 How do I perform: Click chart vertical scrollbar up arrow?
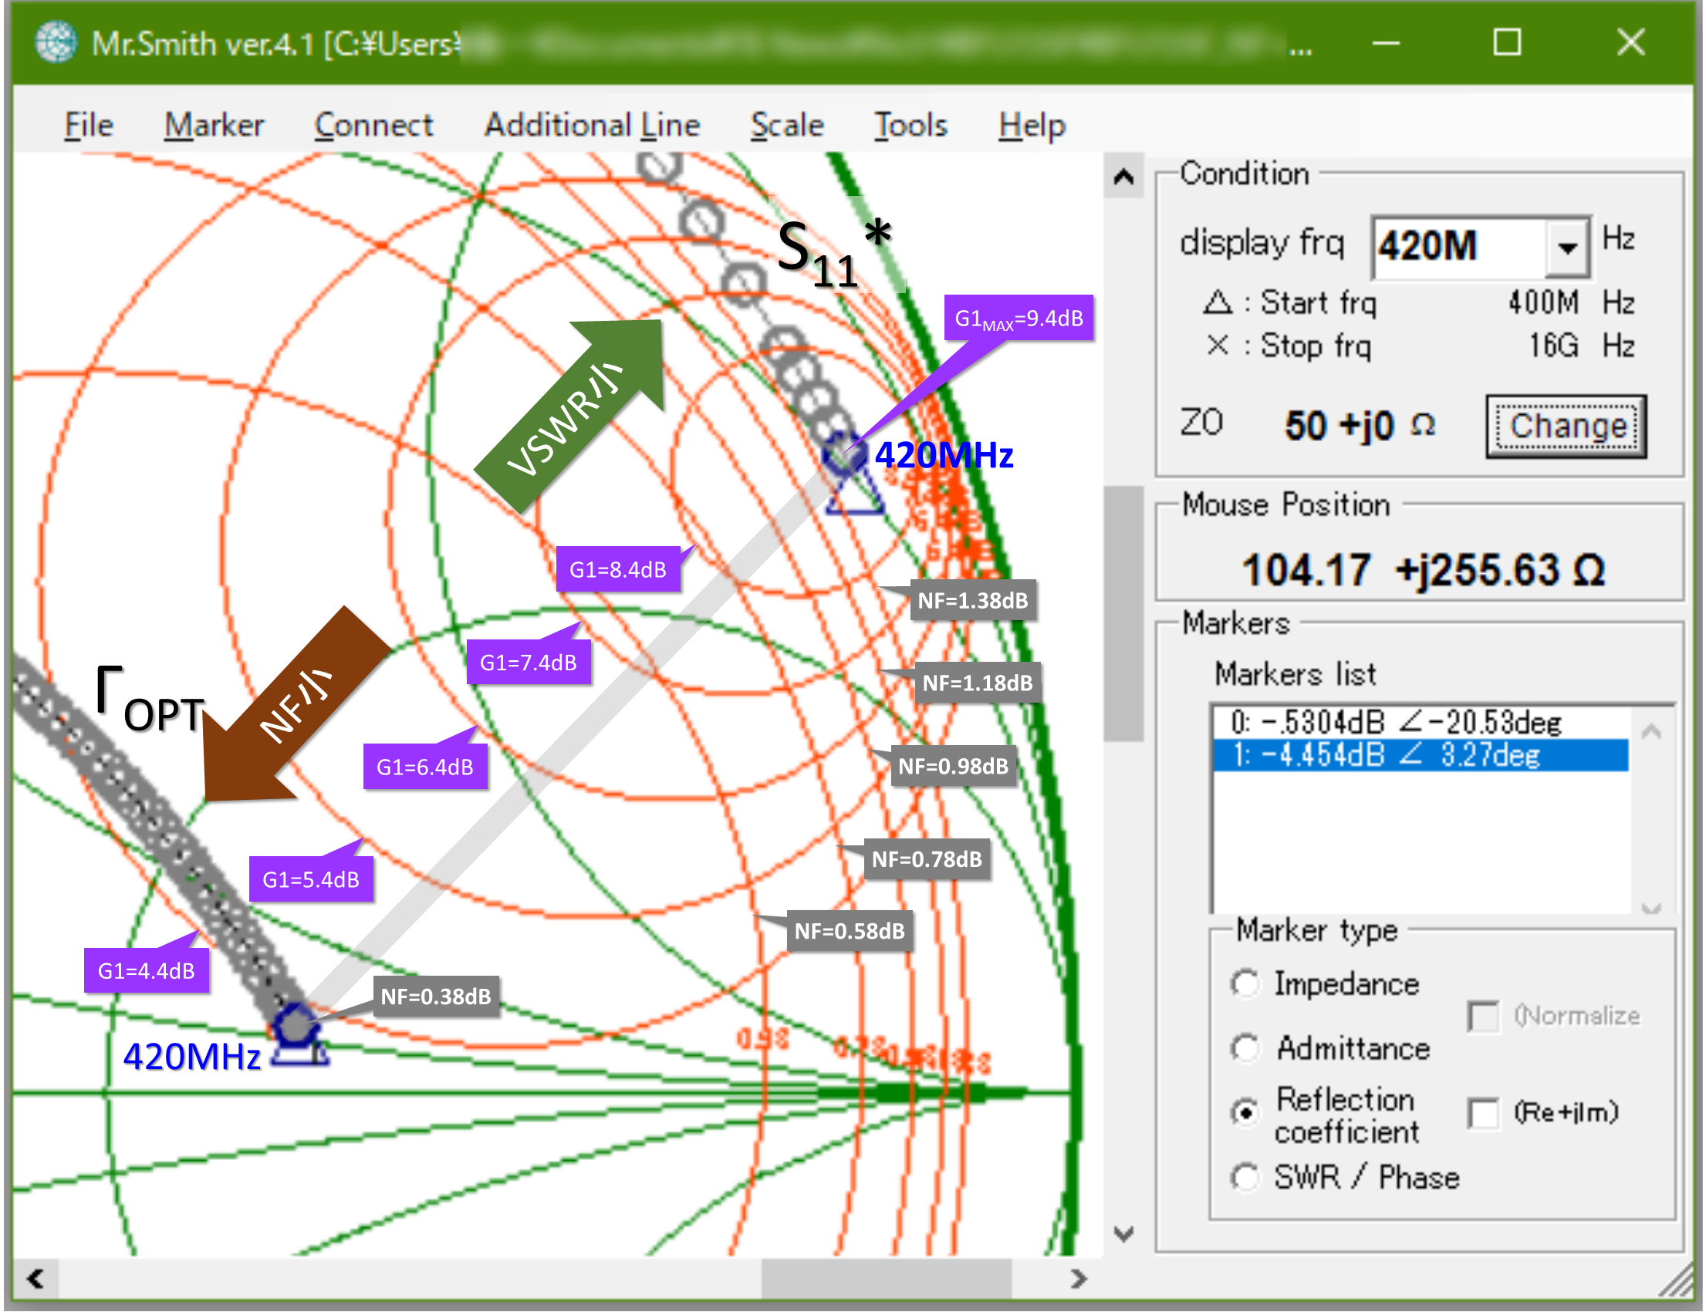1123,177
